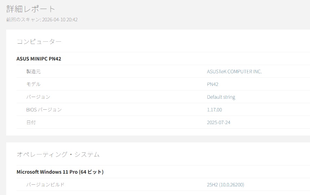Image resolution: width=310 pixels, height=195 pixels.
Task: Select the 2025-07-24 date value
Action: pos(218,122)
